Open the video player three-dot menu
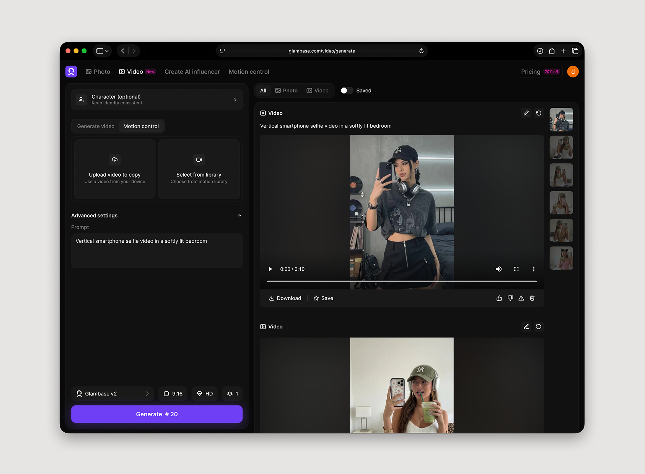The image size is (645, 474). click(x=534, y=269)
